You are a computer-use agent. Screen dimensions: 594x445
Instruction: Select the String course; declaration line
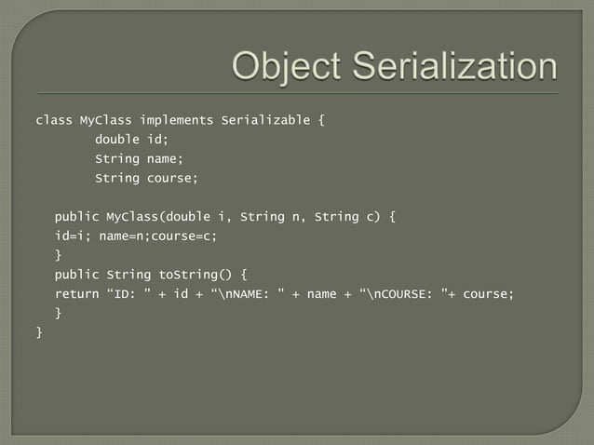tap(146, 178)
